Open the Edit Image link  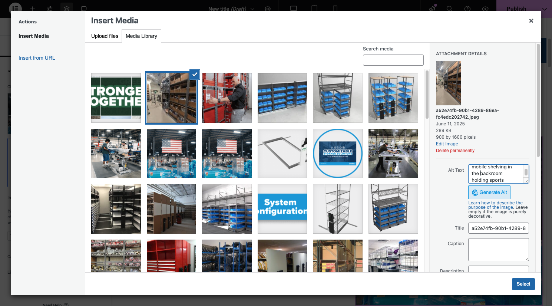pyautogui.click(x=447, y=144)
